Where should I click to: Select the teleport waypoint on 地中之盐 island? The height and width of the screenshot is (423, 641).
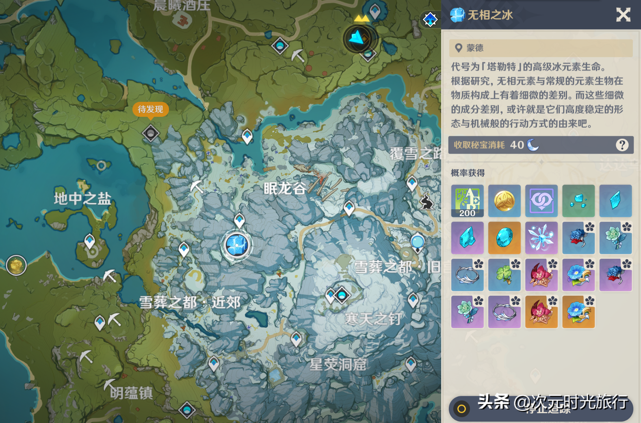89,242
